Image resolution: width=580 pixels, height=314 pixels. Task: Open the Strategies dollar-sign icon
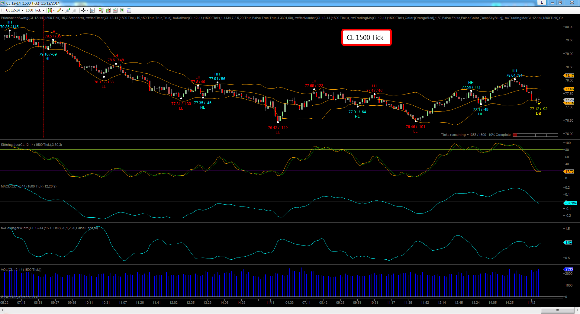coord(122,10)
